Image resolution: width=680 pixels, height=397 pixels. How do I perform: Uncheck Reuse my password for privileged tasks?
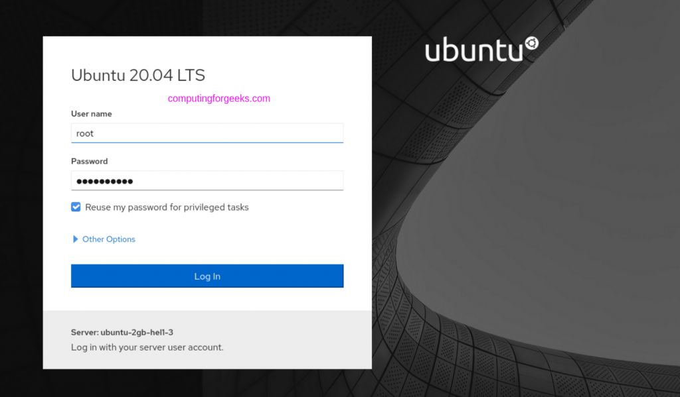click(x=76, y=207)
